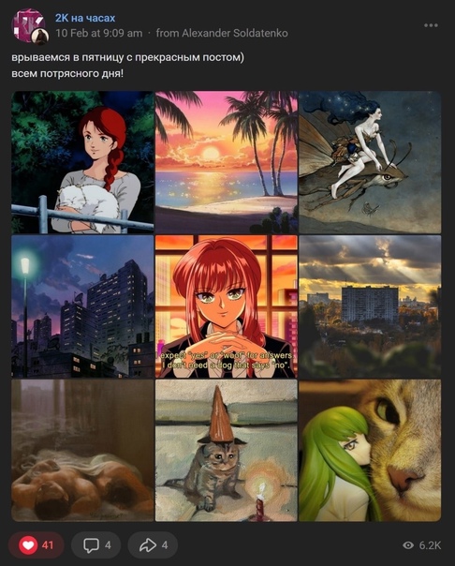The height and width of the screenshot is (566, 455).
Task: Click the 2K на часах community avatar
Action: click(x=28, y=25)
